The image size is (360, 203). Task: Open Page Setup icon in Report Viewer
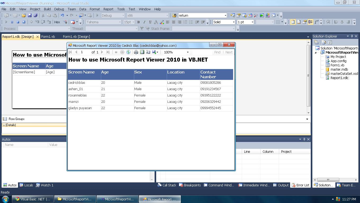[x=148, y=52]
